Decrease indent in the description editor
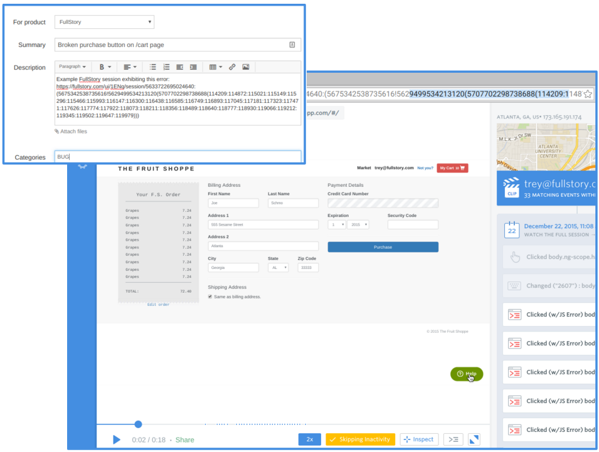Screen dimensions: 599x452 (179, 67)
